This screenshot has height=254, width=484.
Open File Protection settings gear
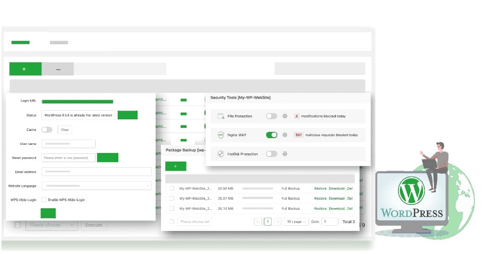point(285,116)
